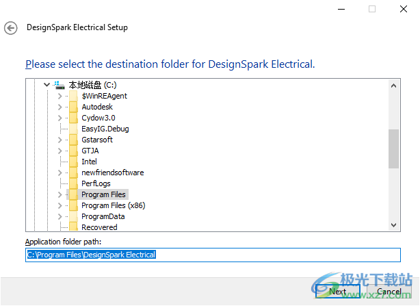Select the Recovered folder name

point(99,227)
